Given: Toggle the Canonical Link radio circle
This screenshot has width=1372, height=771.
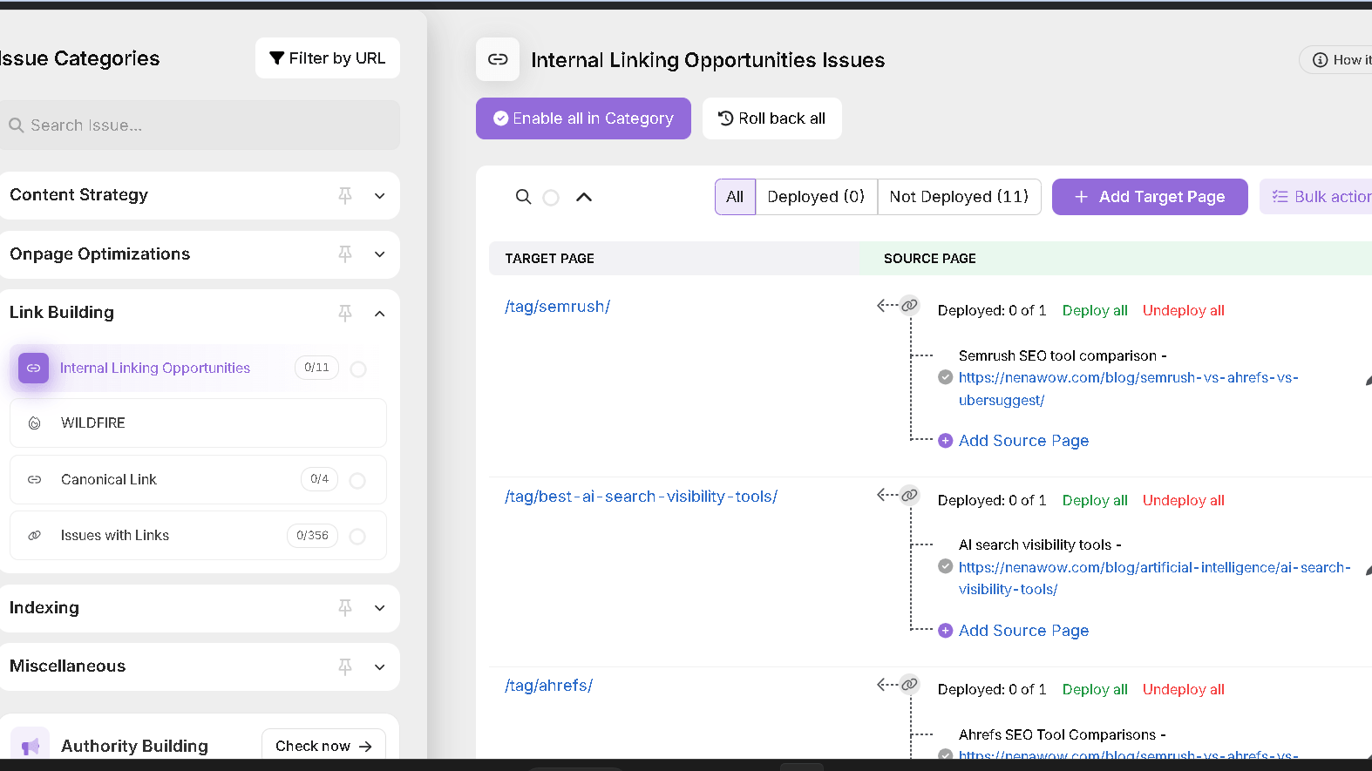Looking at the screenshot, I should [x=357, y=481].
